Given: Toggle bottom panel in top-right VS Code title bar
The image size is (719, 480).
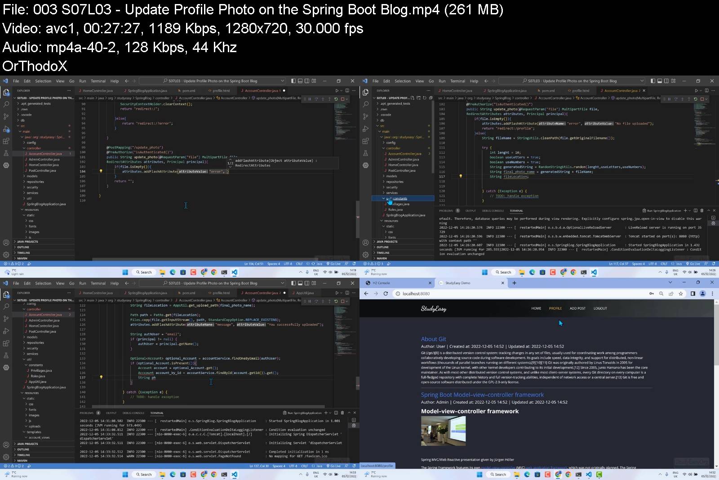Looking at the screenshot, I should point(660,81).
